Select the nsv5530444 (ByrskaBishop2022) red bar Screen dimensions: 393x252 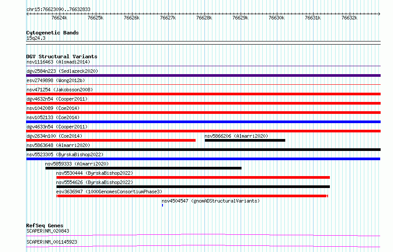point(193,177)
